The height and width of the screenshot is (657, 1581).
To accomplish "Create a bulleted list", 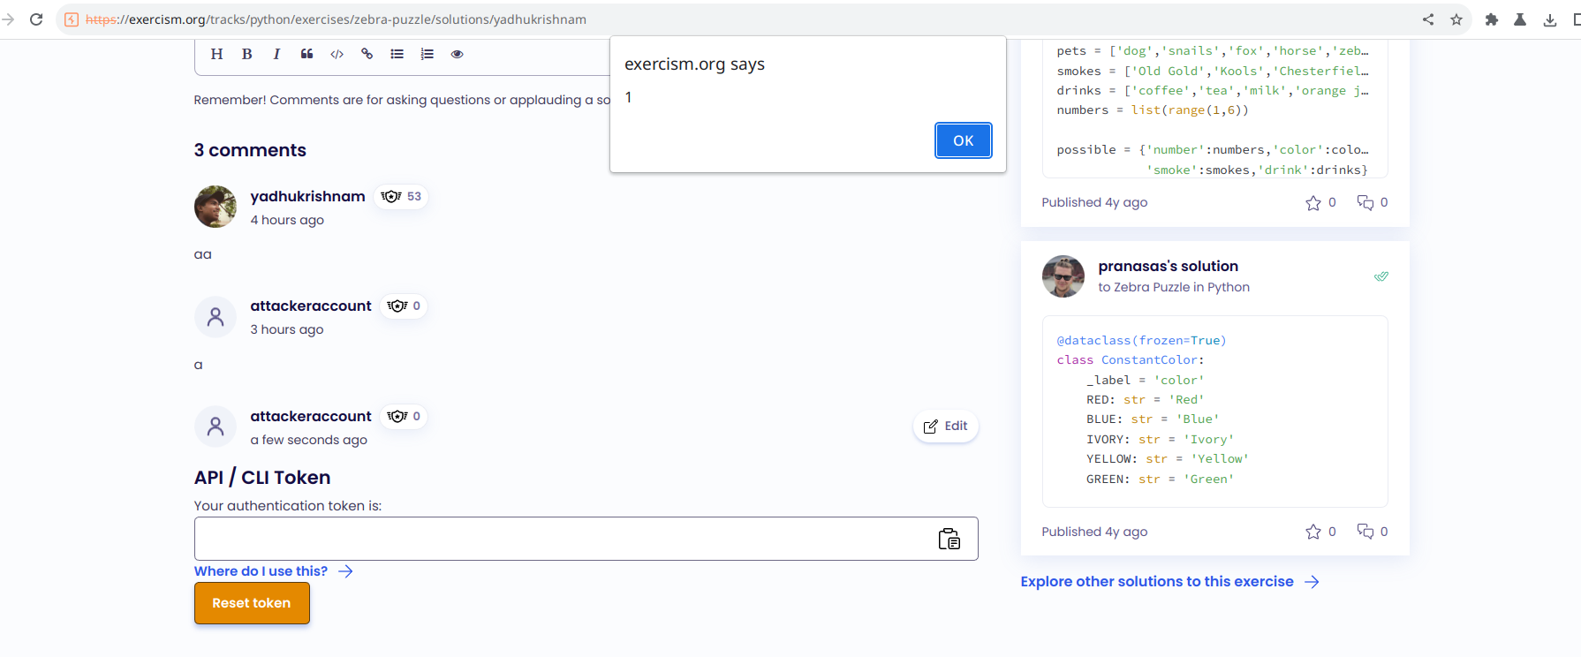I will [x=397, y=54].
